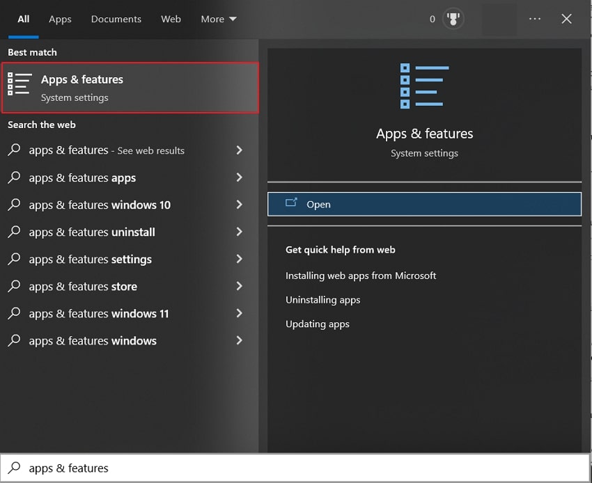Switch to the Documents tab
Image resolution: width=592 pixels, height=483 pixels.
(116, 19)
